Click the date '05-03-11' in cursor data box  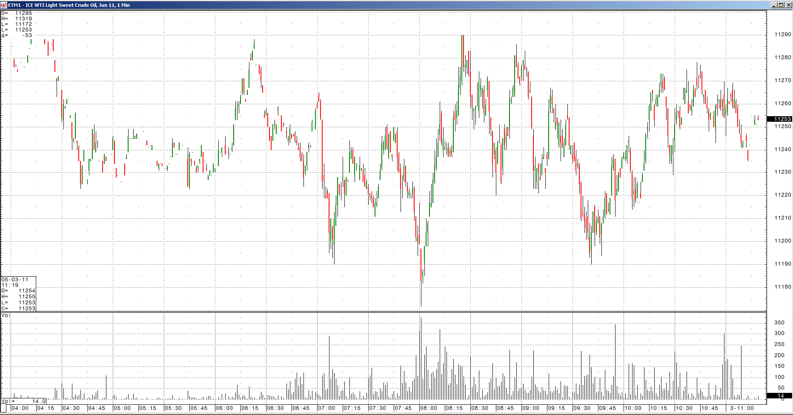15,280
